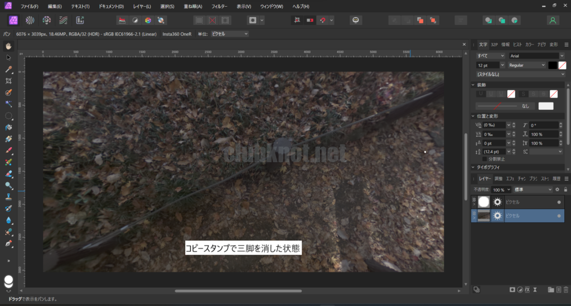Select the Pen tool
Screen dimensions: 571x306
[8, 244]
